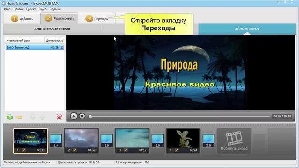Select the Длительность титров sub-tab

pos(52,29)
